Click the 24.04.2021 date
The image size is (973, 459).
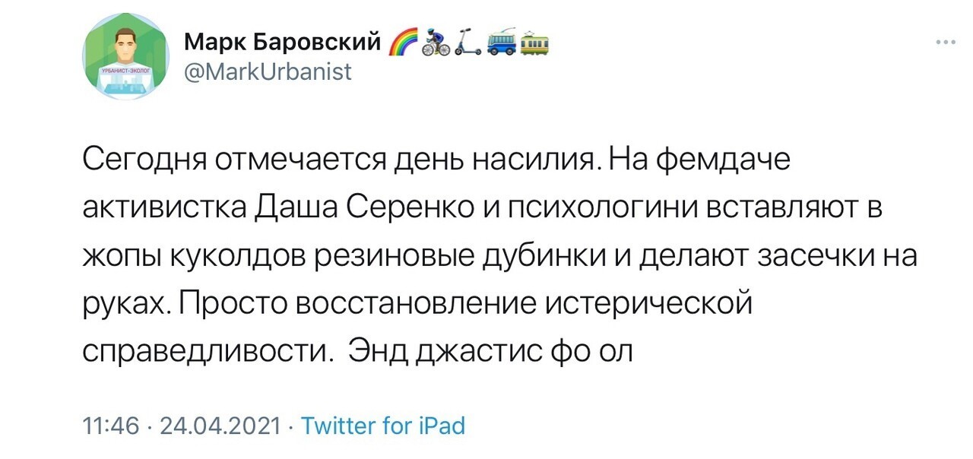point(222,426)
